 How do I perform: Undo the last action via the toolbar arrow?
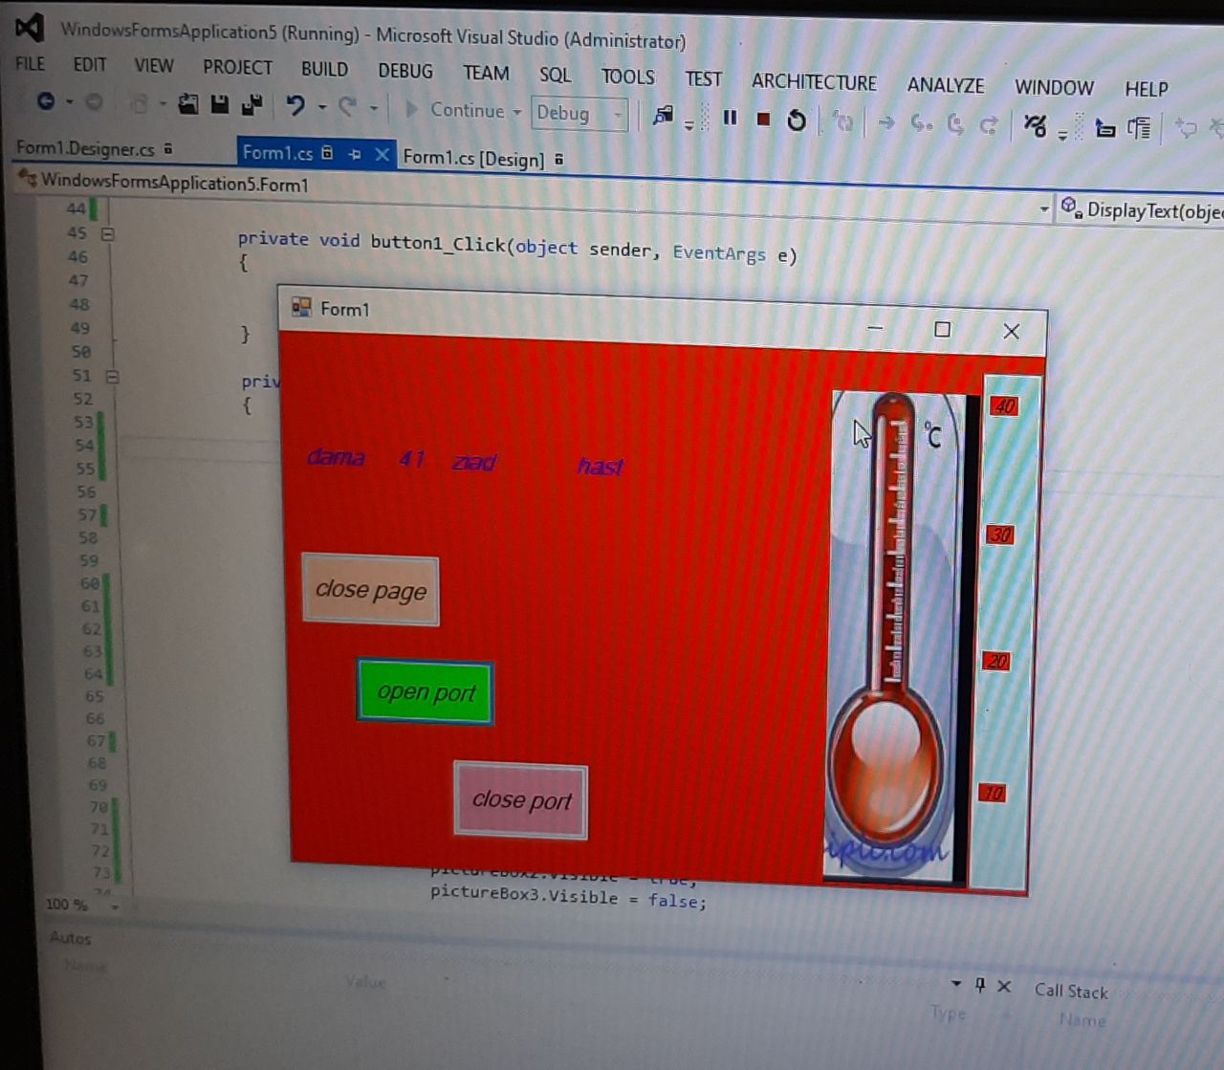coord(295,105)
